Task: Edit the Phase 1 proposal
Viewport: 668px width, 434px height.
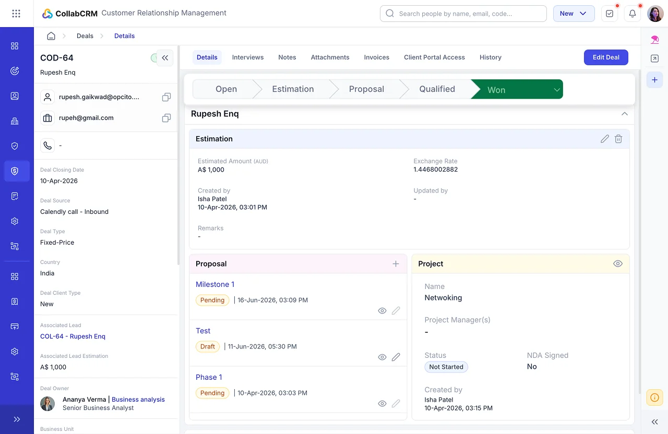Action: pyautogui.click(x=396, y=403)
